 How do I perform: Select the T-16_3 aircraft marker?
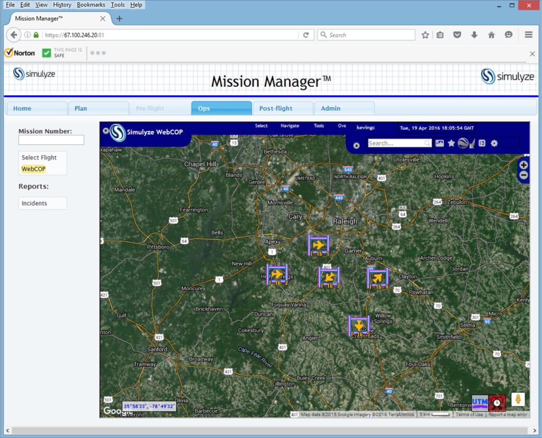point(329,278)
